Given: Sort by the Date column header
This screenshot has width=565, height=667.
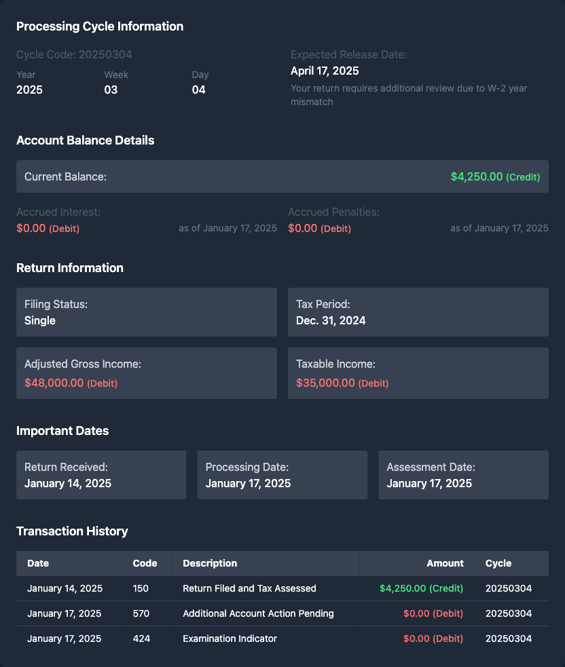Looking at the screenshot, I should pyautogui.click(x=38, y=563).
